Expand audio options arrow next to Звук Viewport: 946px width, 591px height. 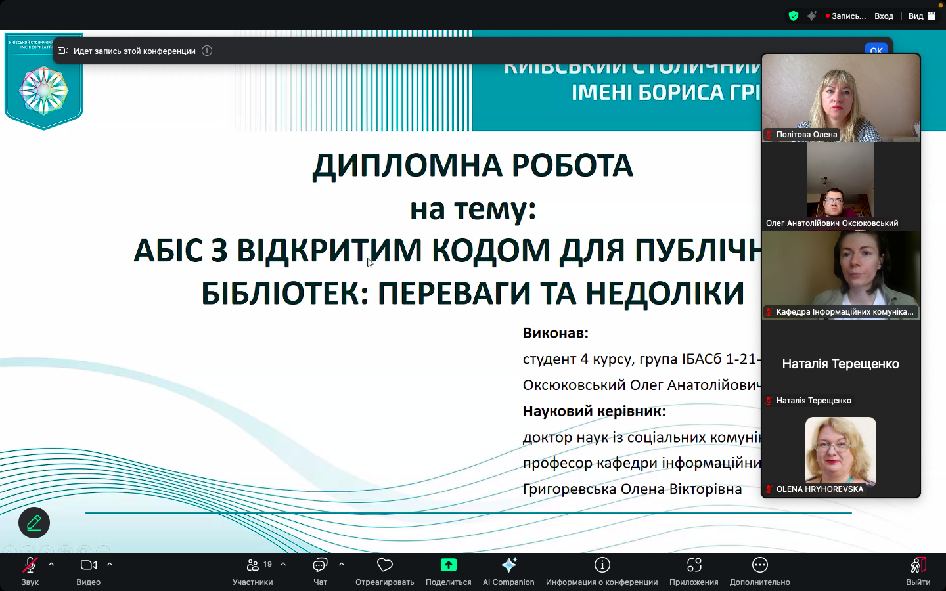coord(51,565)
